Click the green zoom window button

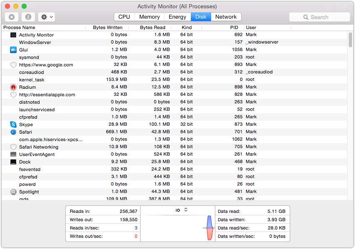(x=24, y=6)
